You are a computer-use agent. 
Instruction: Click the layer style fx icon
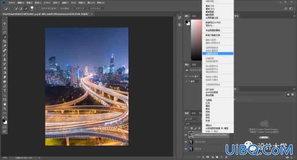pos(203,157)
